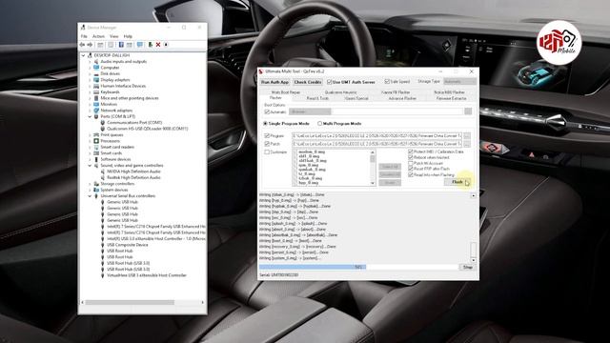Click Check Credits button
The height and width of the screenshot is (343, 610).
[308, 82]
